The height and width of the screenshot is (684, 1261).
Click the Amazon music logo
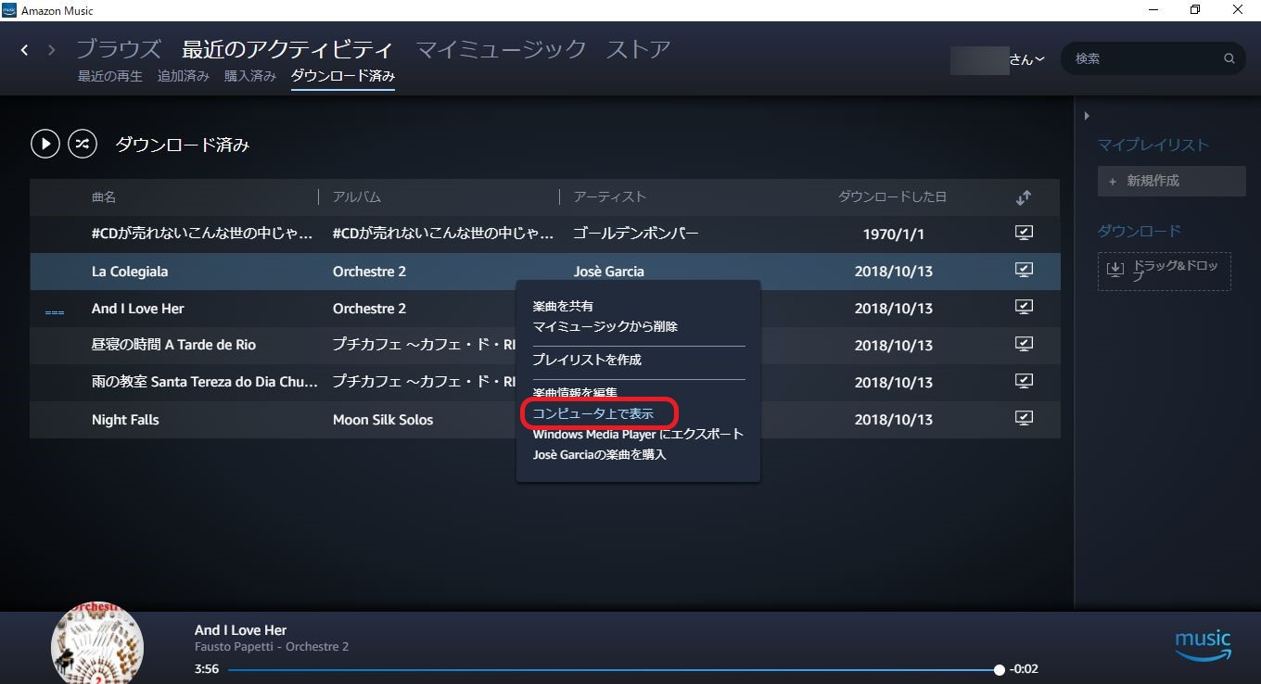(1203, 646)
